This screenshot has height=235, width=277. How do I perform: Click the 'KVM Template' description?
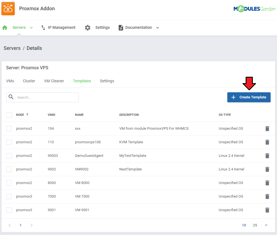131,142
